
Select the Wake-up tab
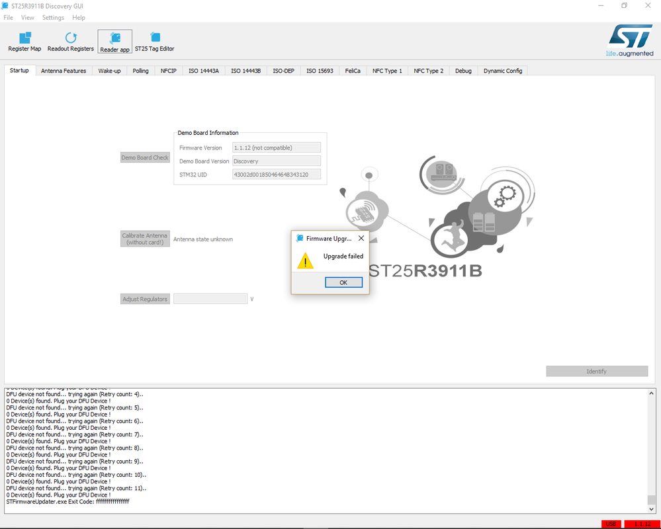point(110,71)
